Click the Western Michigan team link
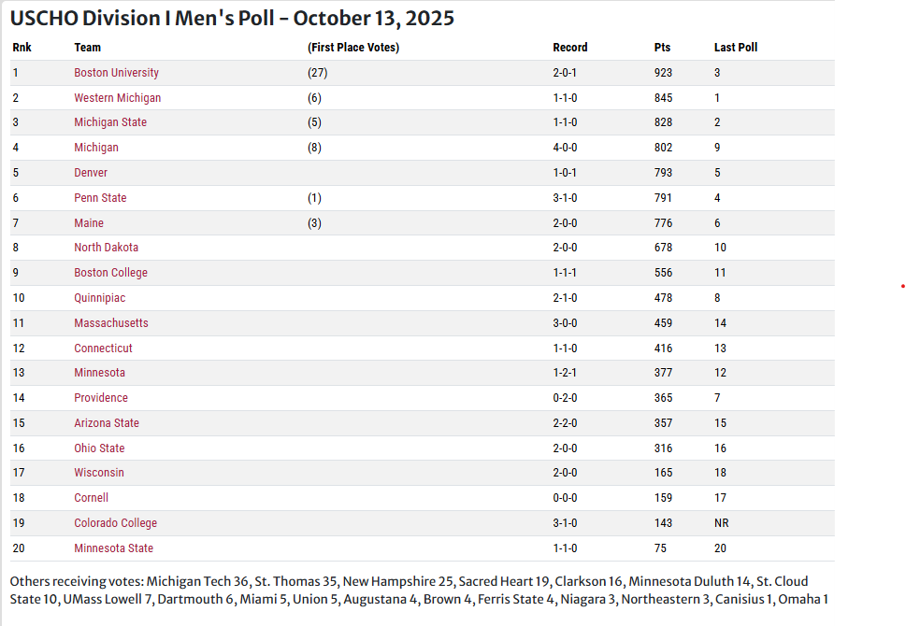The height and width of the screenshot is (626, 906). click(117, 98)
